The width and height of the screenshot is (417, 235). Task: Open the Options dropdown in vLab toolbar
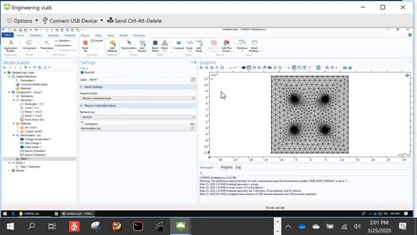pyautogui.click(x=22, y=21)
